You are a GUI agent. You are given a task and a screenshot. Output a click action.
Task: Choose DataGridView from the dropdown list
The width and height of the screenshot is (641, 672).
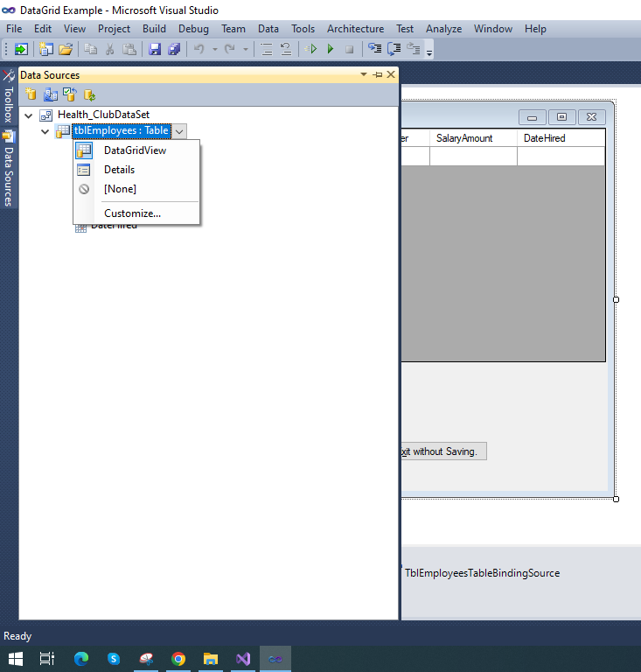coord(136,150)
